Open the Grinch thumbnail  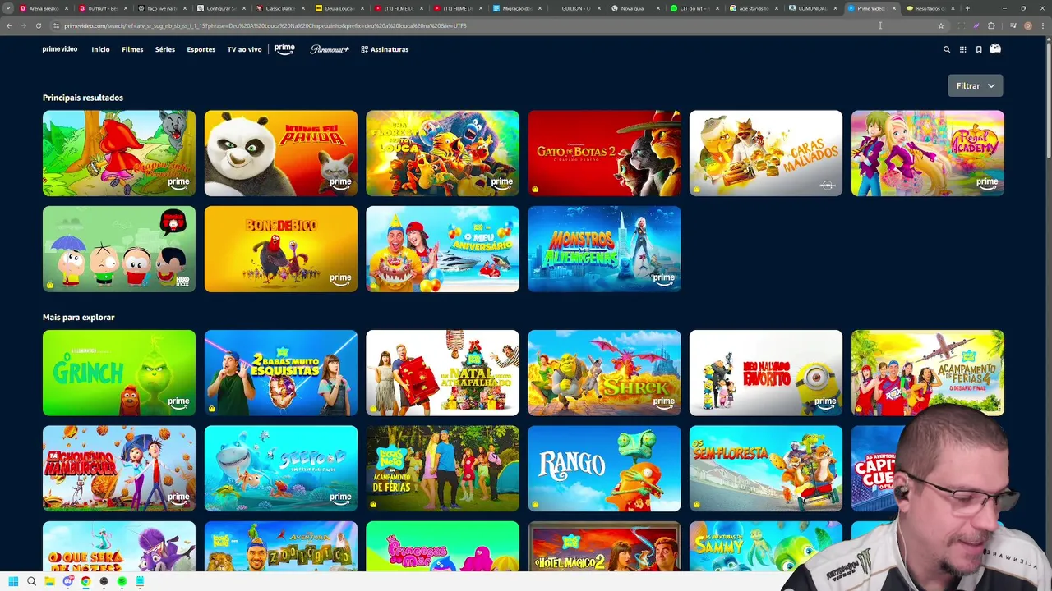click(x=119, y=373)
